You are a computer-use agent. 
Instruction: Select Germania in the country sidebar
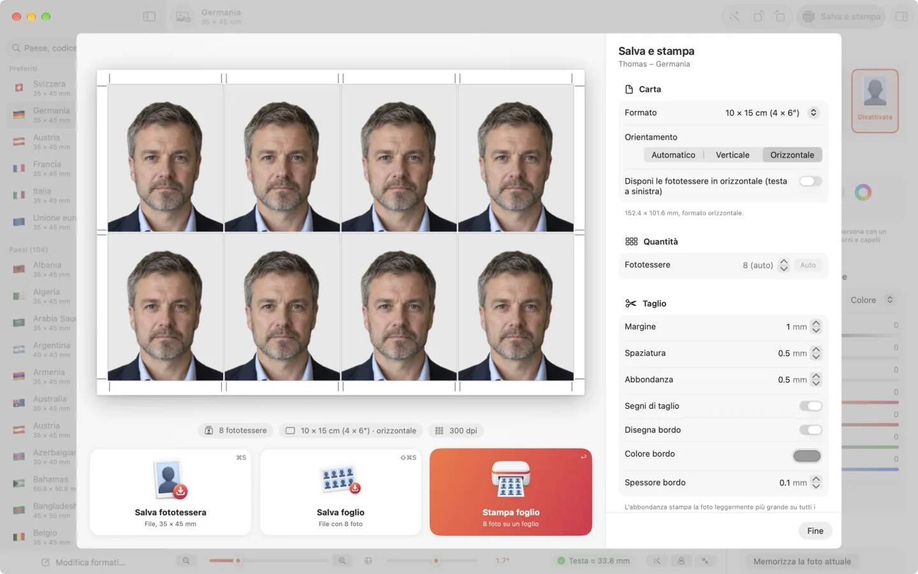click(42, 115)
